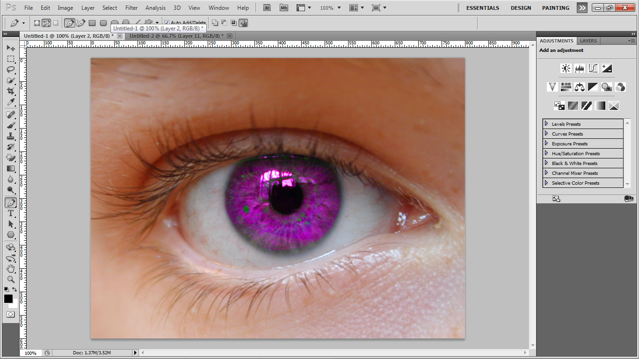Viewport: 639px width, 359px height.
Task: Add a Curves adjustment
Action: [x=593, y=68]
